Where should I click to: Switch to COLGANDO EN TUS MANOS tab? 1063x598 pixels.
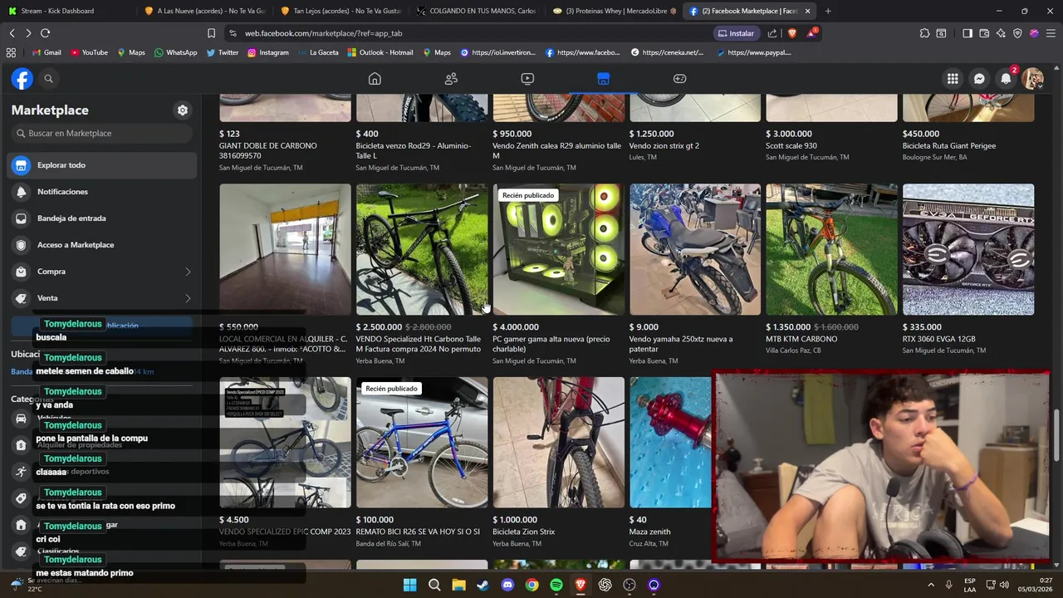coord(477,11)
